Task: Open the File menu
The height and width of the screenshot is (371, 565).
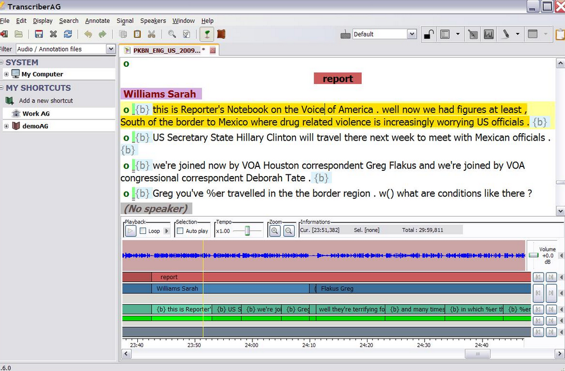Action: point(5,21)
